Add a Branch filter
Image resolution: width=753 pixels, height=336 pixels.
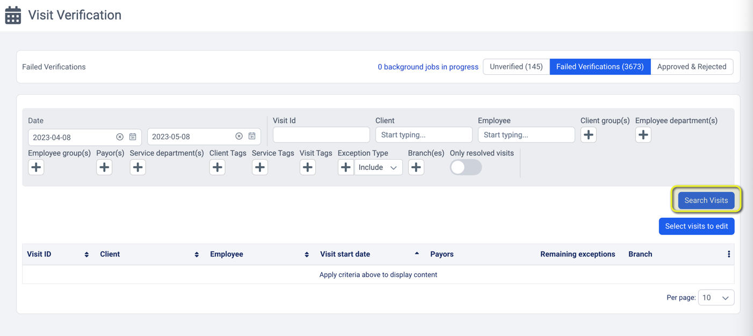click(x=416, y=167)
